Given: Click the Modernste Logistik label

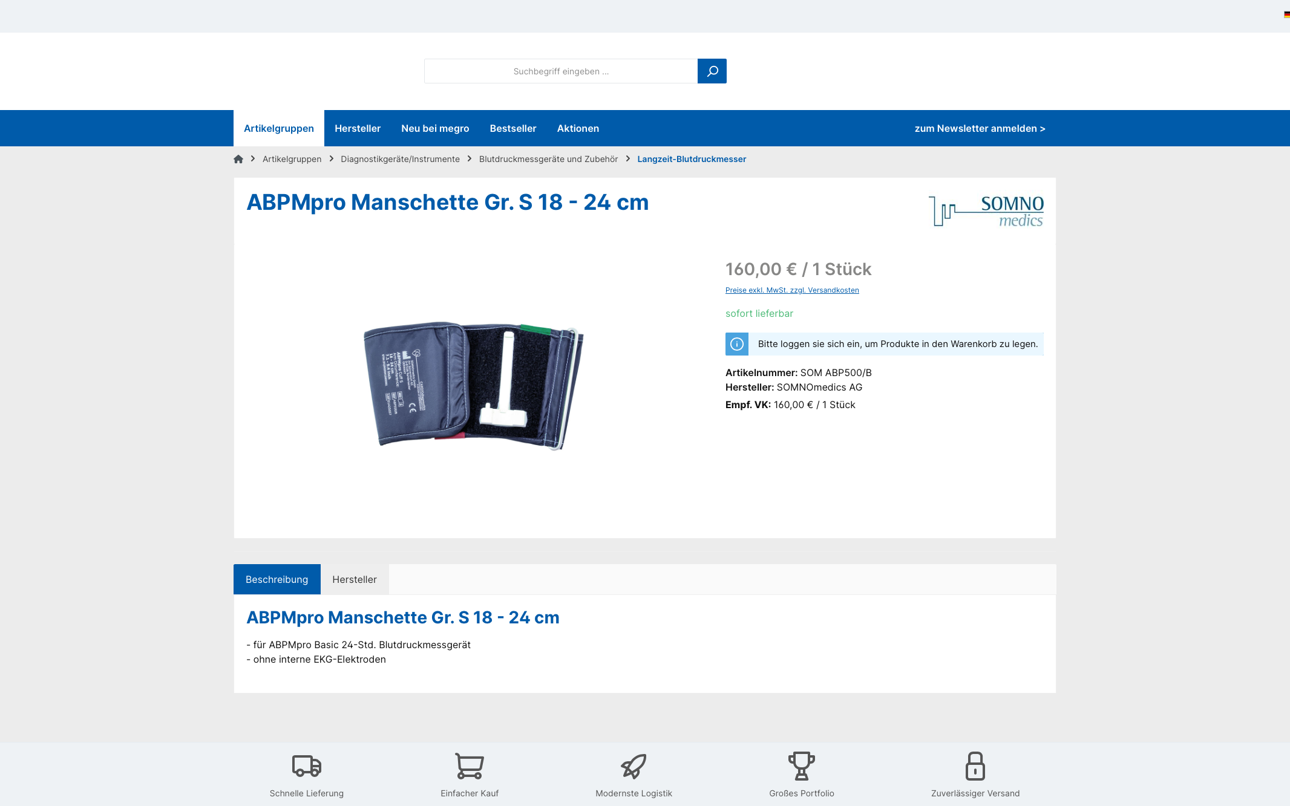Looking at the screenshot, I should coord(634,793).
